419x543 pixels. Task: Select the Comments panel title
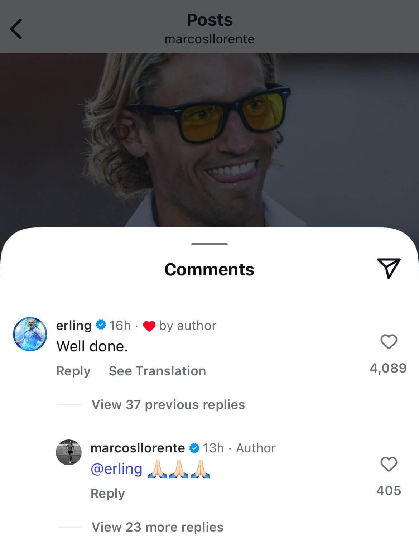[x=209, y=269]
